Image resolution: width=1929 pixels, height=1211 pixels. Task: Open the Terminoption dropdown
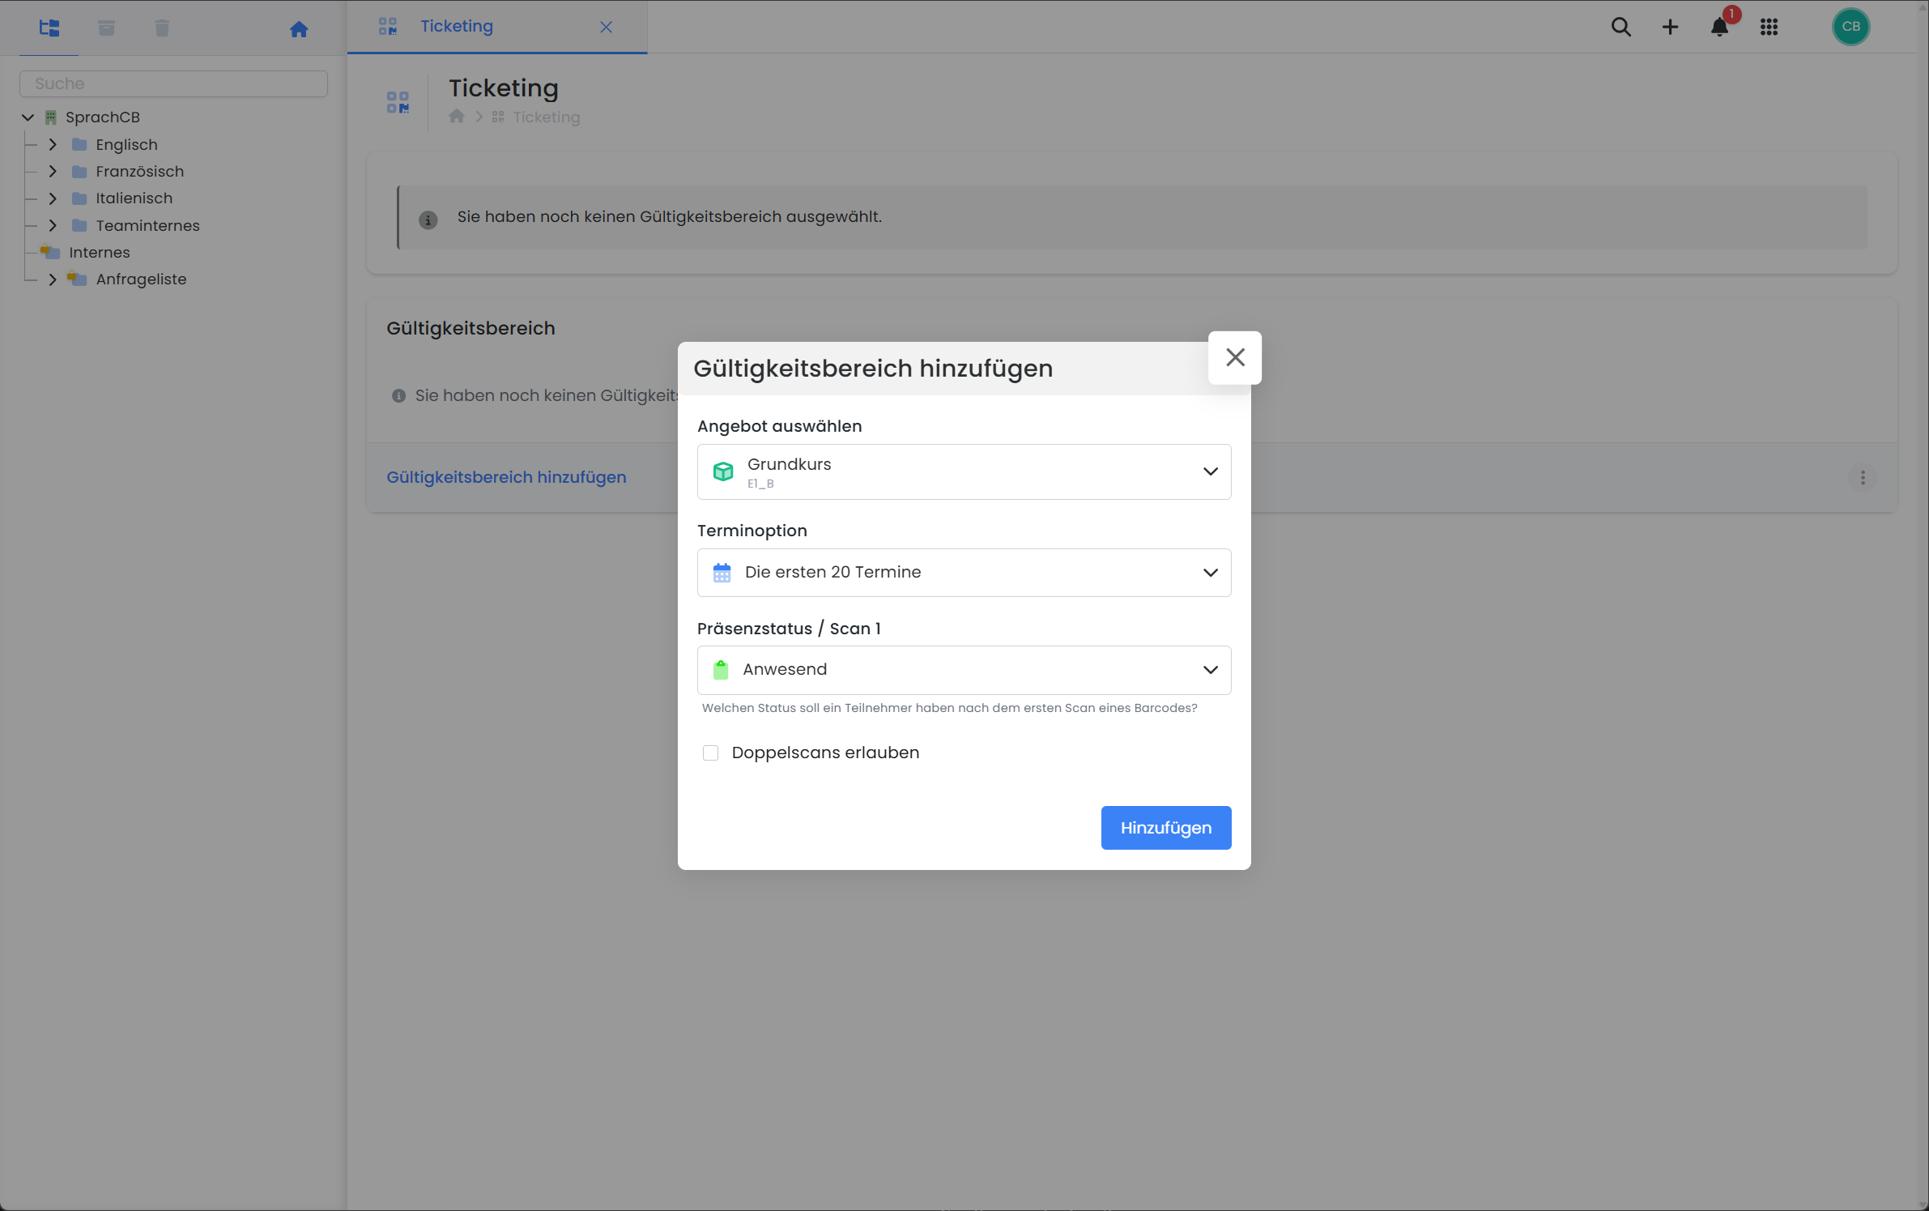tap(964, 573)
